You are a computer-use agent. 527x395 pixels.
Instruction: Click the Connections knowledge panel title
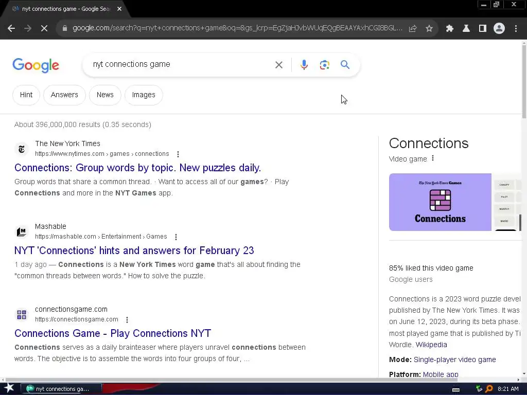click(x=429, y=143)
